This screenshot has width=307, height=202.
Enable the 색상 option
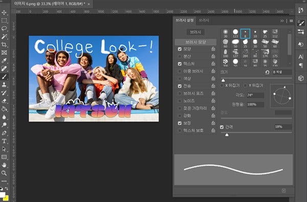(x=180, y=79)
